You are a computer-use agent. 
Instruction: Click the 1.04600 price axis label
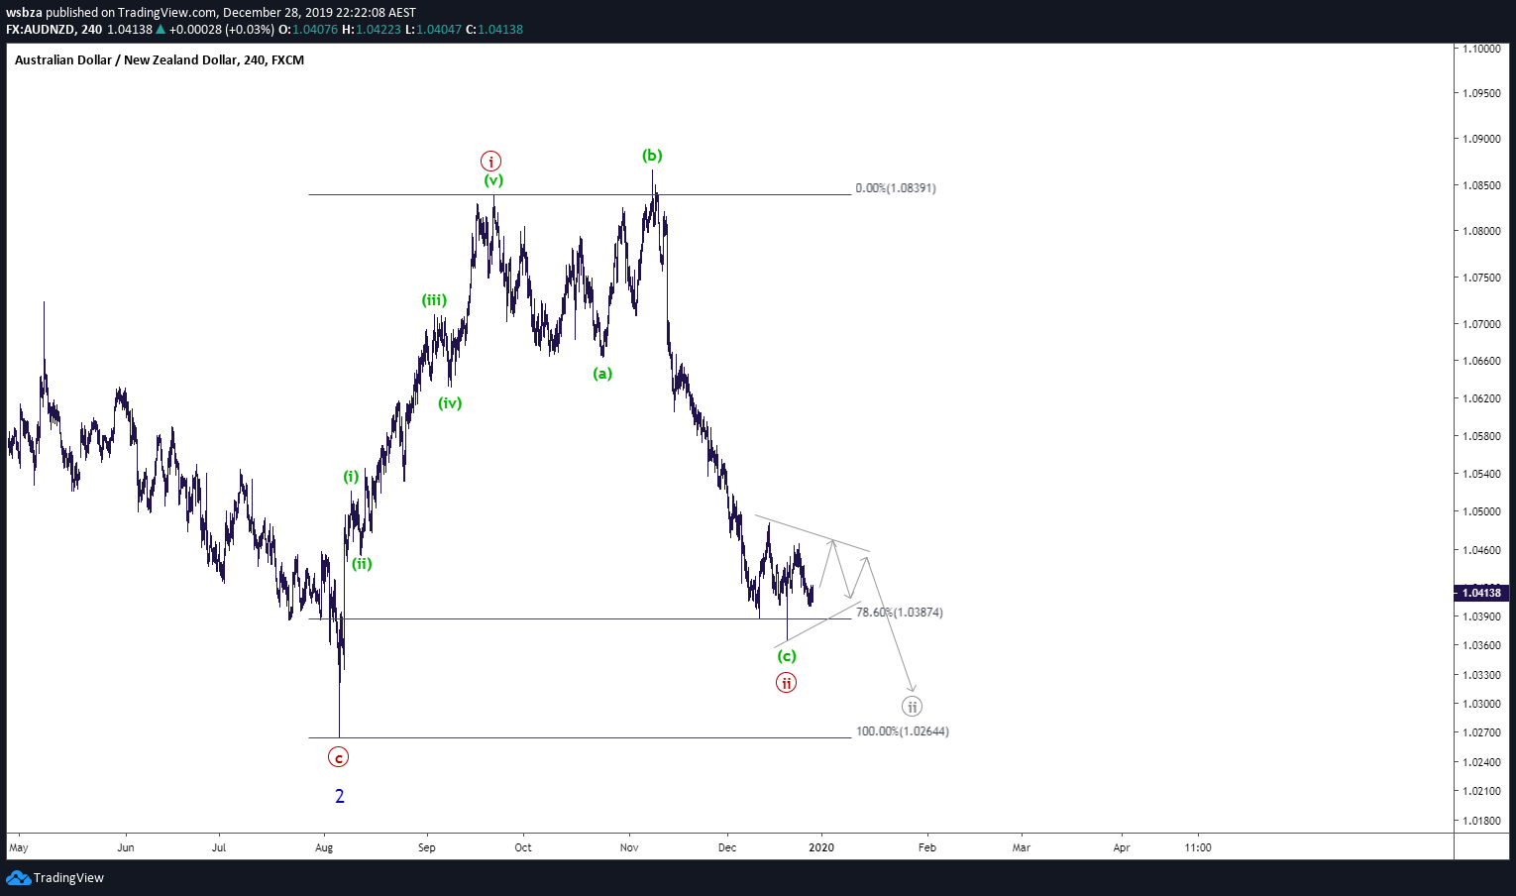click(1481, 550)
